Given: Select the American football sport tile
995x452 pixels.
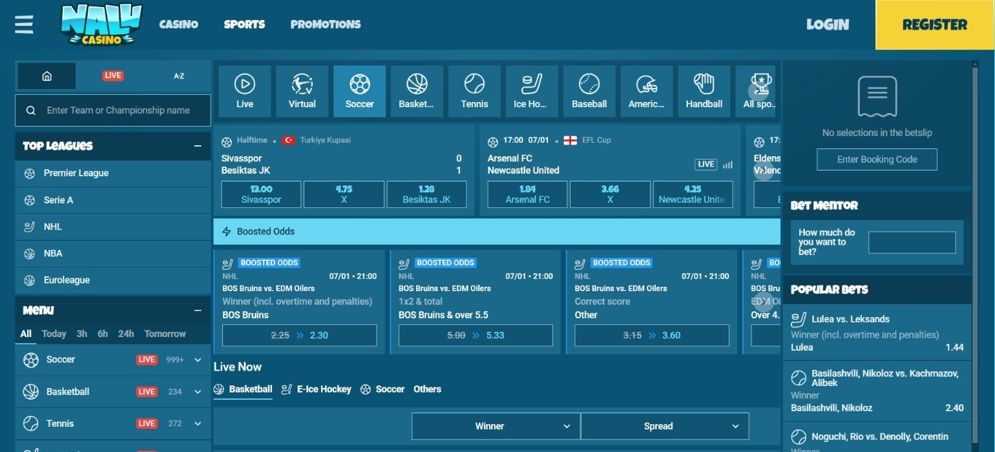Looking at the screenshot, I should (647, 91).
